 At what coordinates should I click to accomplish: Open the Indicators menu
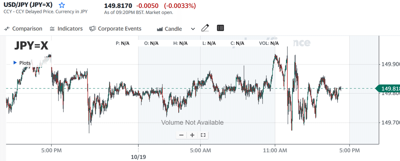point(66,29)
